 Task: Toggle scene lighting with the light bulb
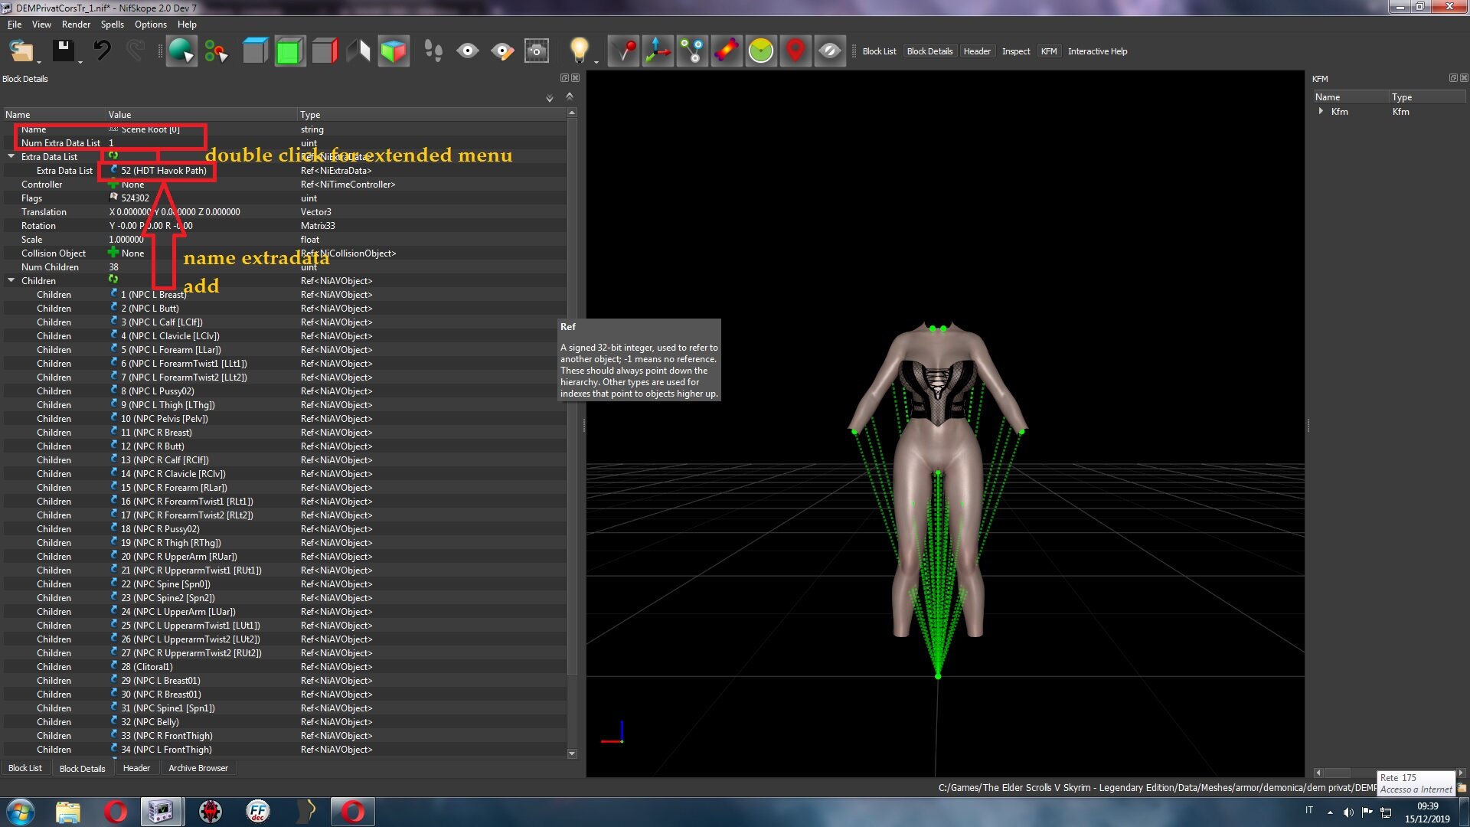click(579, 51)
